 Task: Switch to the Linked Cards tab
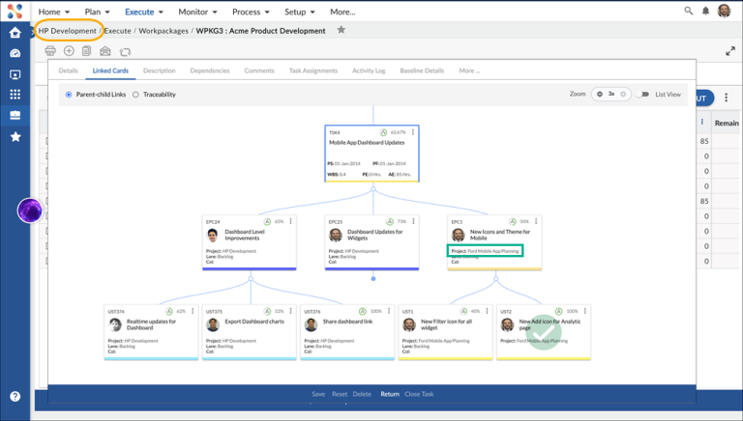(x=110, y=70)
